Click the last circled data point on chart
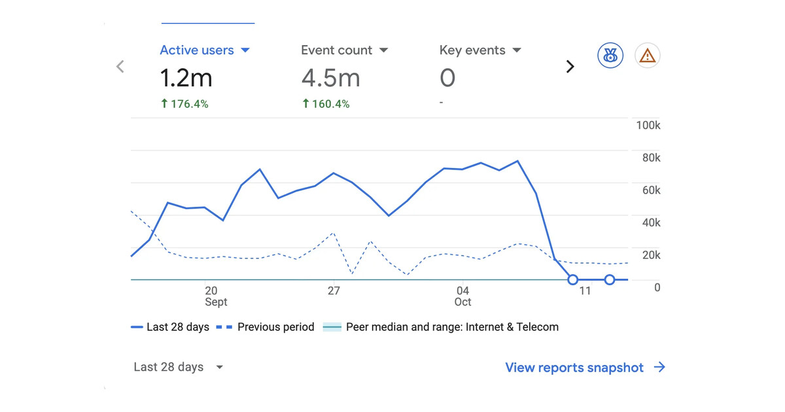The height and width of the screenshot is (412, 785). pos(610,280)
